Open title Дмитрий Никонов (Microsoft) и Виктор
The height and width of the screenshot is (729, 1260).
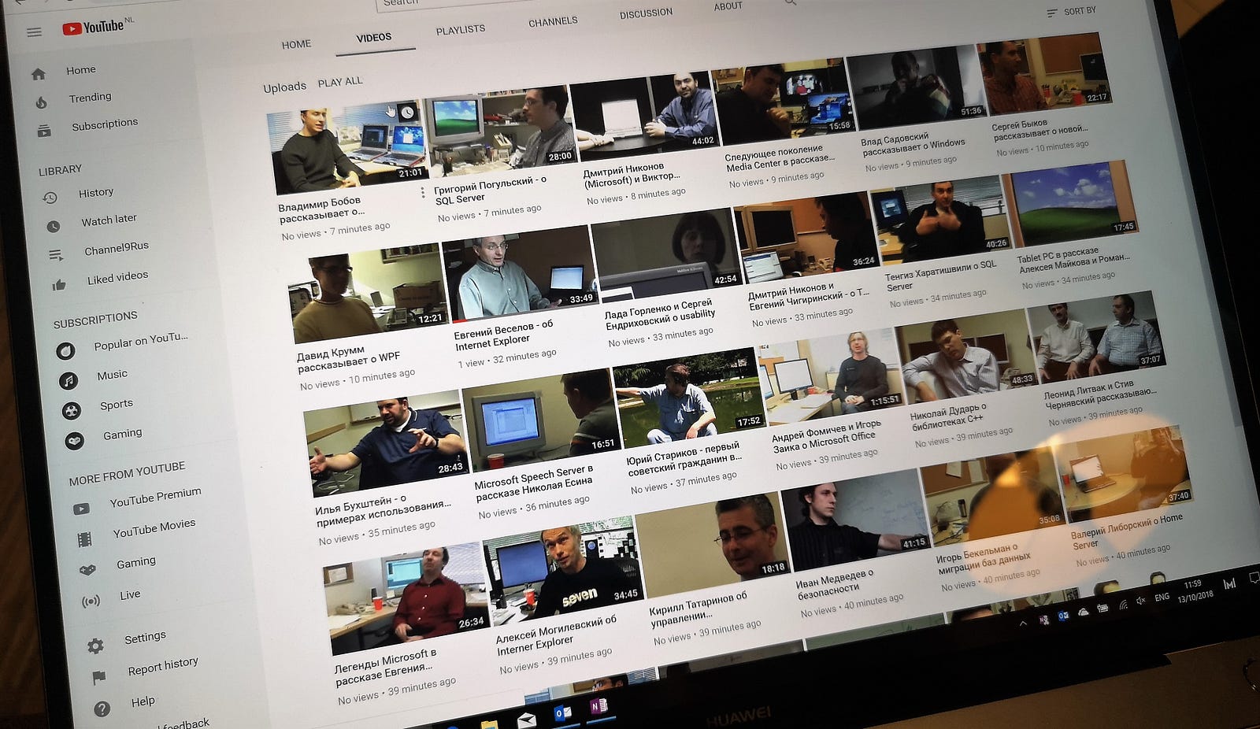coord(632,176)
